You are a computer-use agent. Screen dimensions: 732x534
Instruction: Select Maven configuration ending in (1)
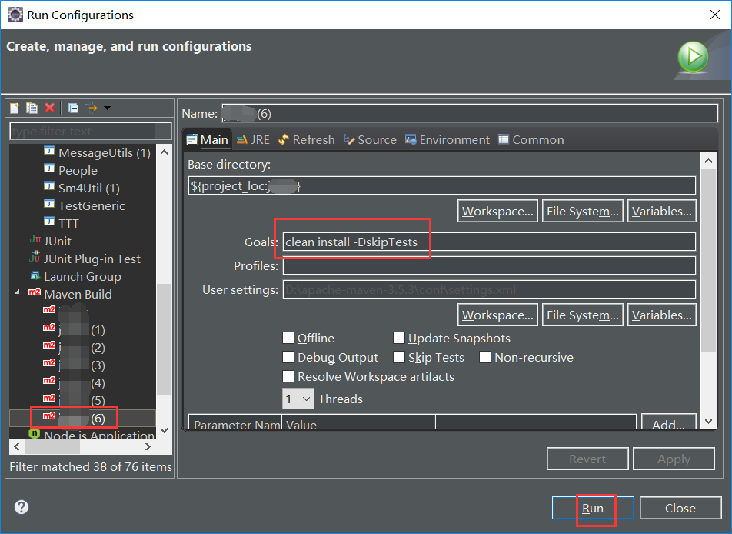(75, 330)
